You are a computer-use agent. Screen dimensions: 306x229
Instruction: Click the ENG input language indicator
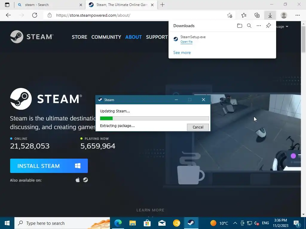click(x=265, y=223)
